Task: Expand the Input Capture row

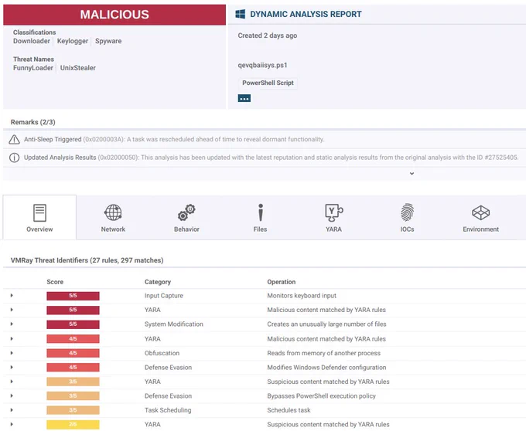Action: pyautogui.click(x=12, y=295)
